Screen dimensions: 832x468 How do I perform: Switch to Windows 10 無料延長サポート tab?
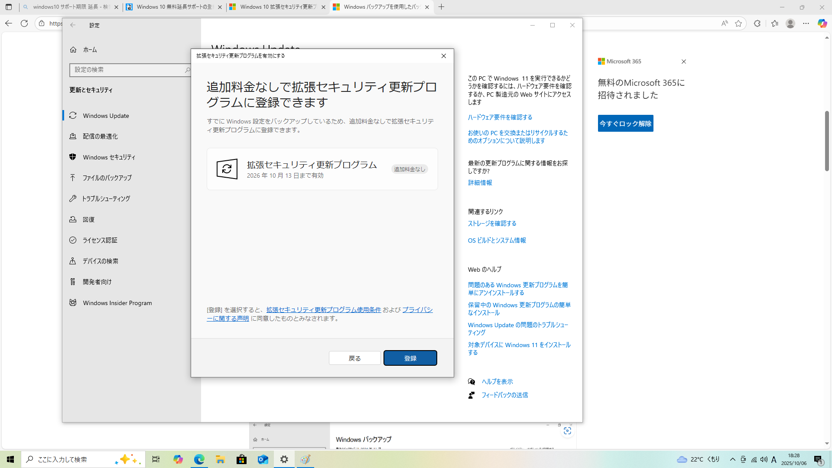174,7
